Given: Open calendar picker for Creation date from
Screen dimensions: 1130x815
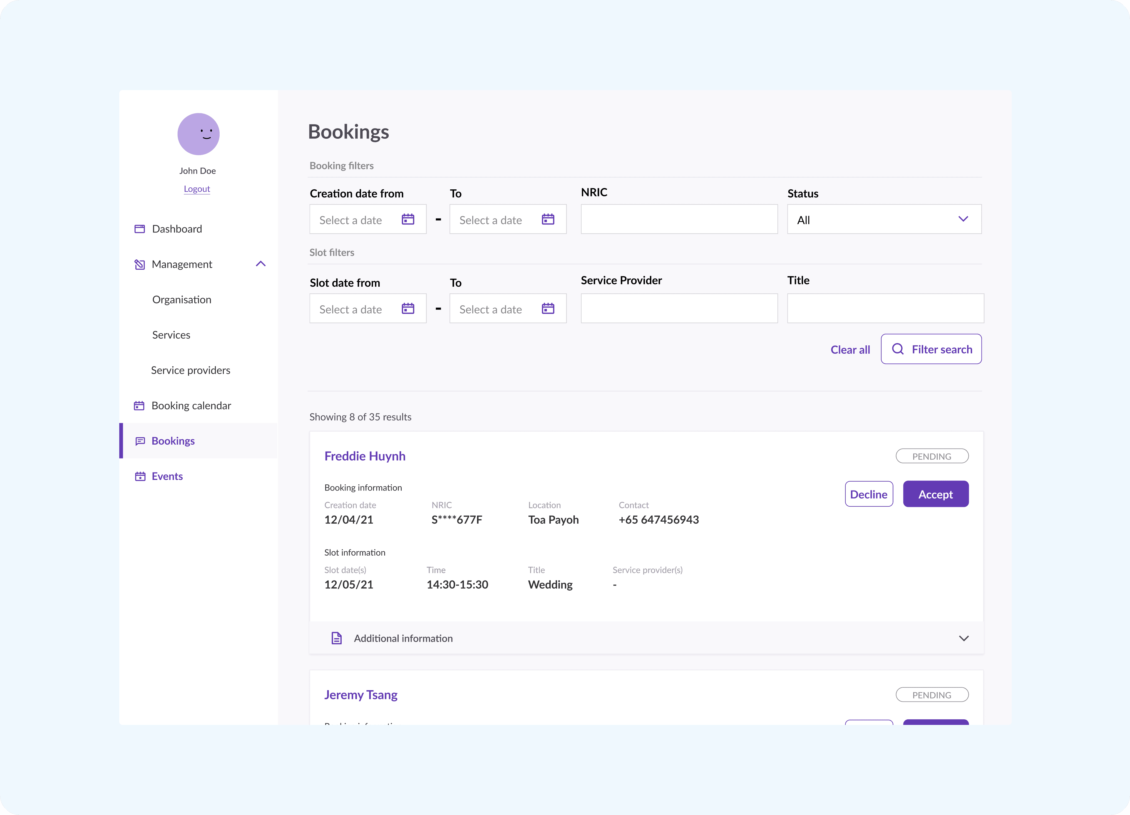Looking at the screenshot, I should pyautogui.click(x=408, y=219).
